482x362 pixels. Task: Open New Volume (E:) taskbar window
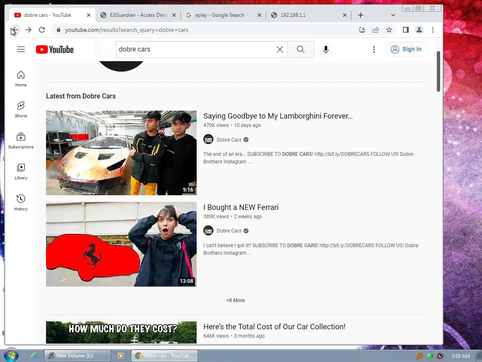coord(77,356)
